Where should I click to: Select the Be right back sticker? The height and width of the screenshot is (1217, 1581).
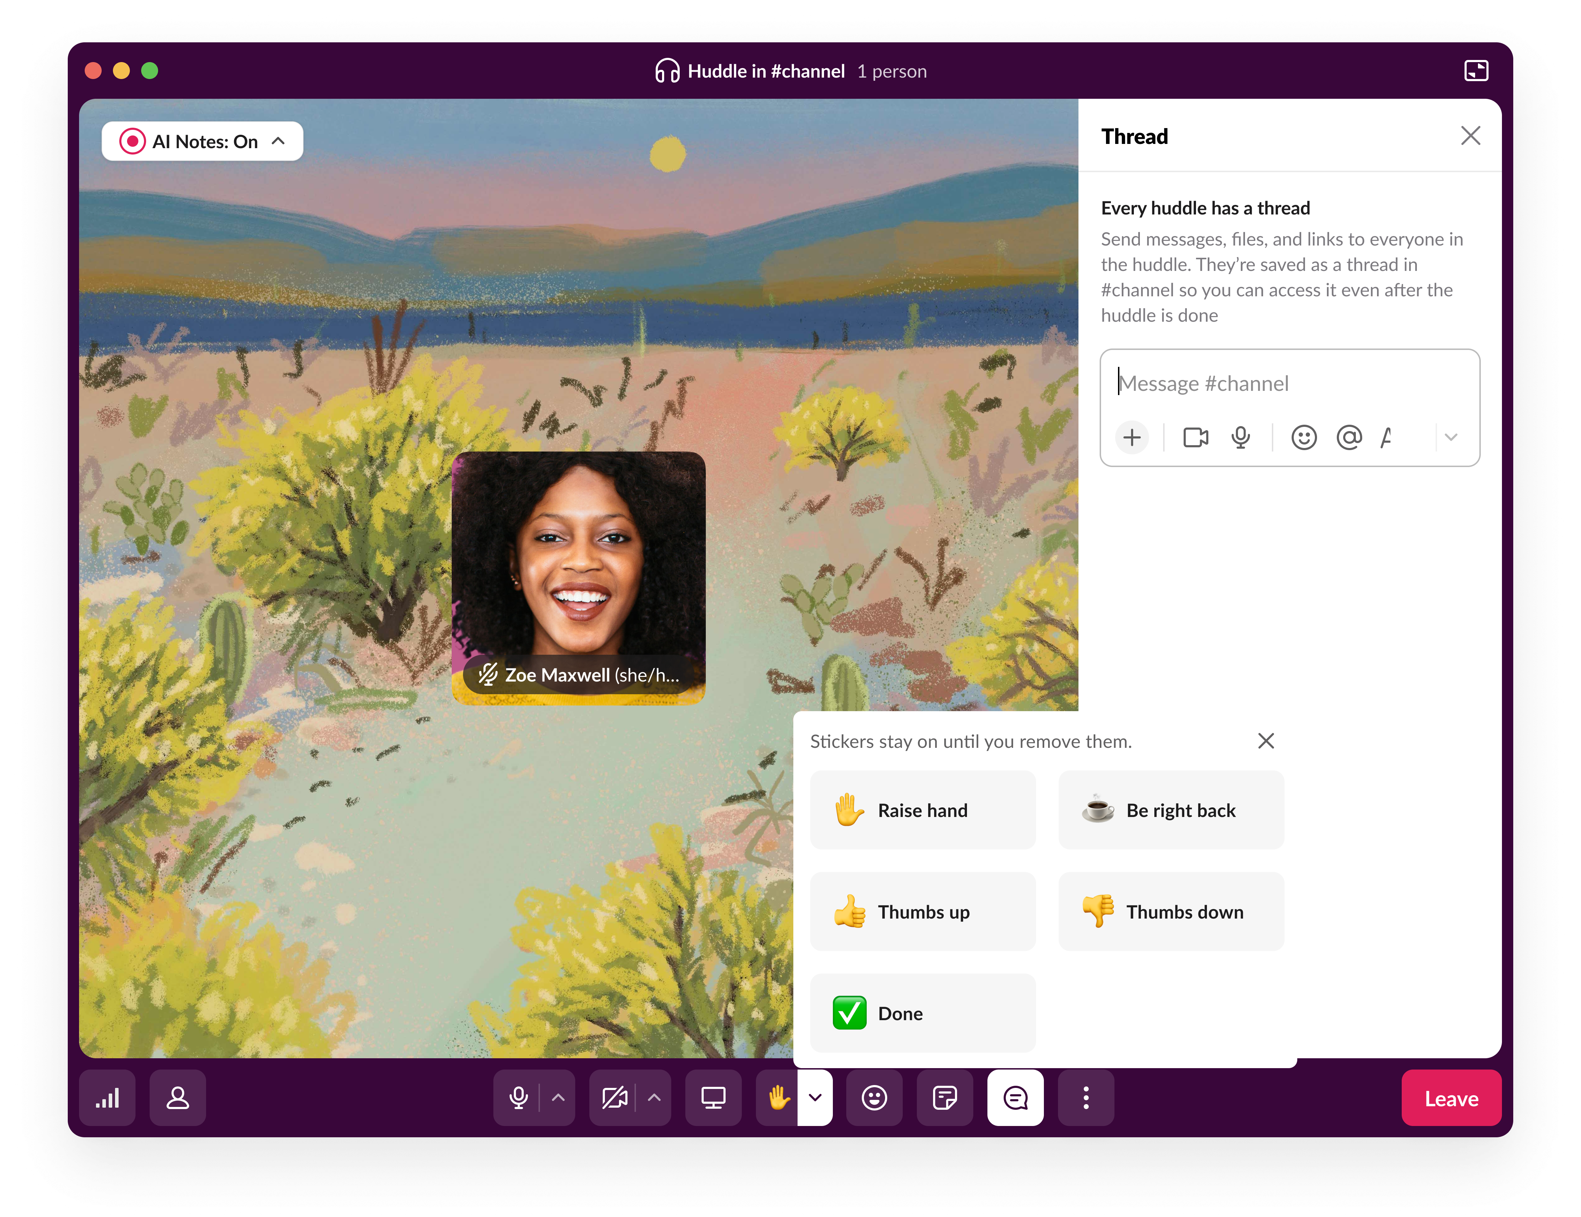tap(1171, 810)
